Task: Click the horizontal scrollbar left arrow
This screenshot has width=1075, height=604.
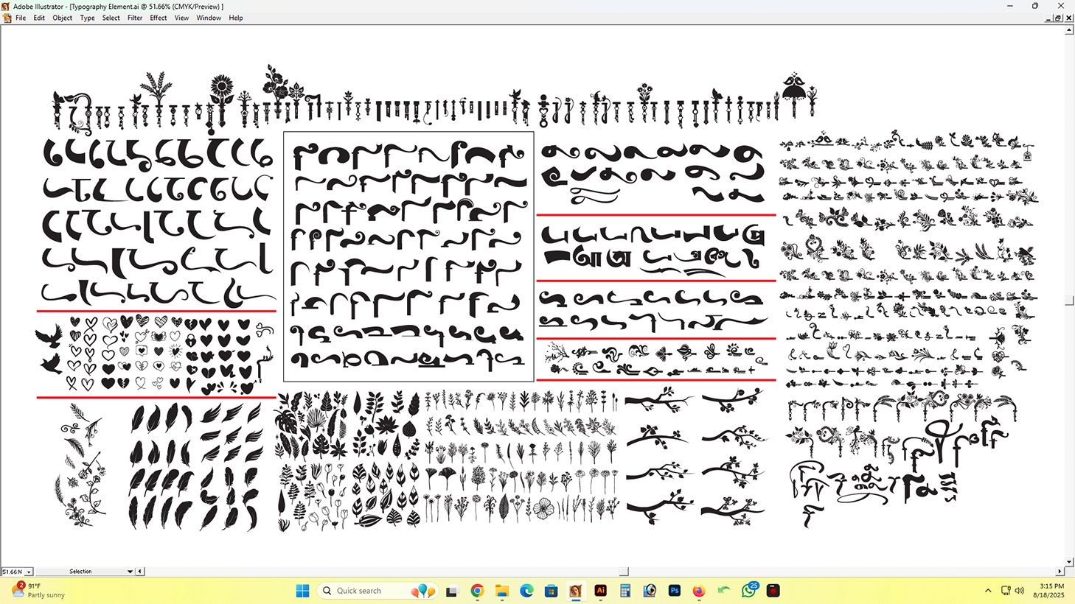Action: point(140,572)
